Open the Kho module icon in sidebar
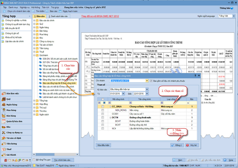 tap(4, 127)
